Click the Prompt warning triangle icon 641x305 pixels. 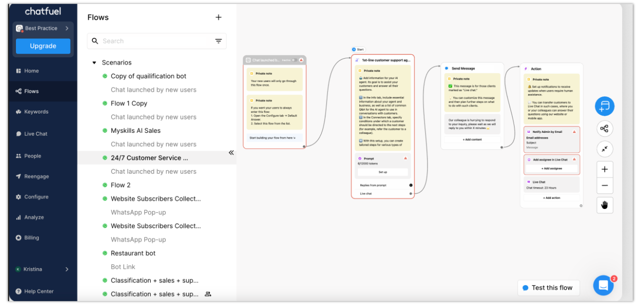[x=406, y=158]
